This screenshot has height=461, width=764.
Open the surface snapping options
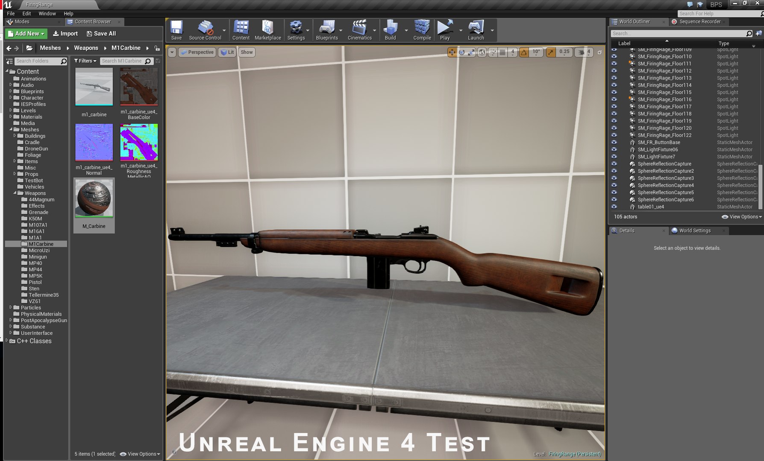click(493, 52)
